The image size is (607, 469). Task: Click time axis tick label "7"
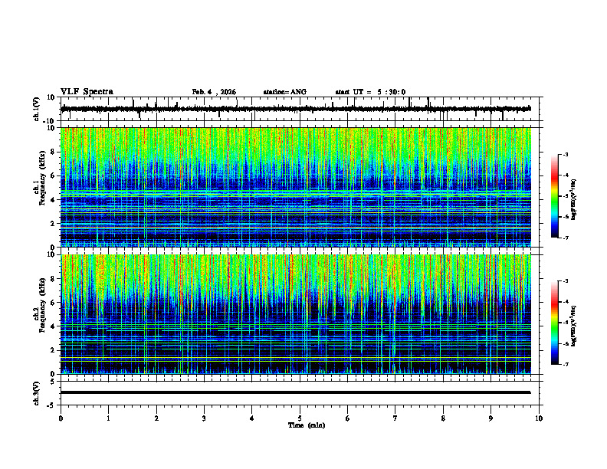point(395,418)
